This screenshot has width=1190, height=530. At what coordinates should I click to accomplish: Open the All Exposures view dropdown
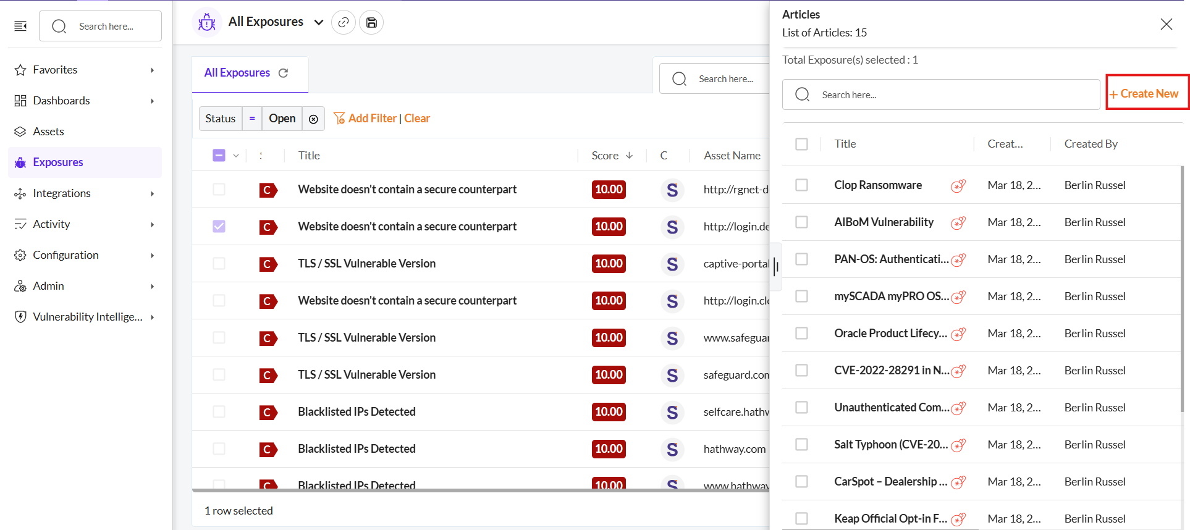coord(319,22)
